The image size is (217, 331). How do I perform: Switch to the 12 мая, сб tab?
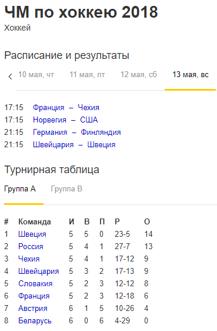[x=139, y=75]
